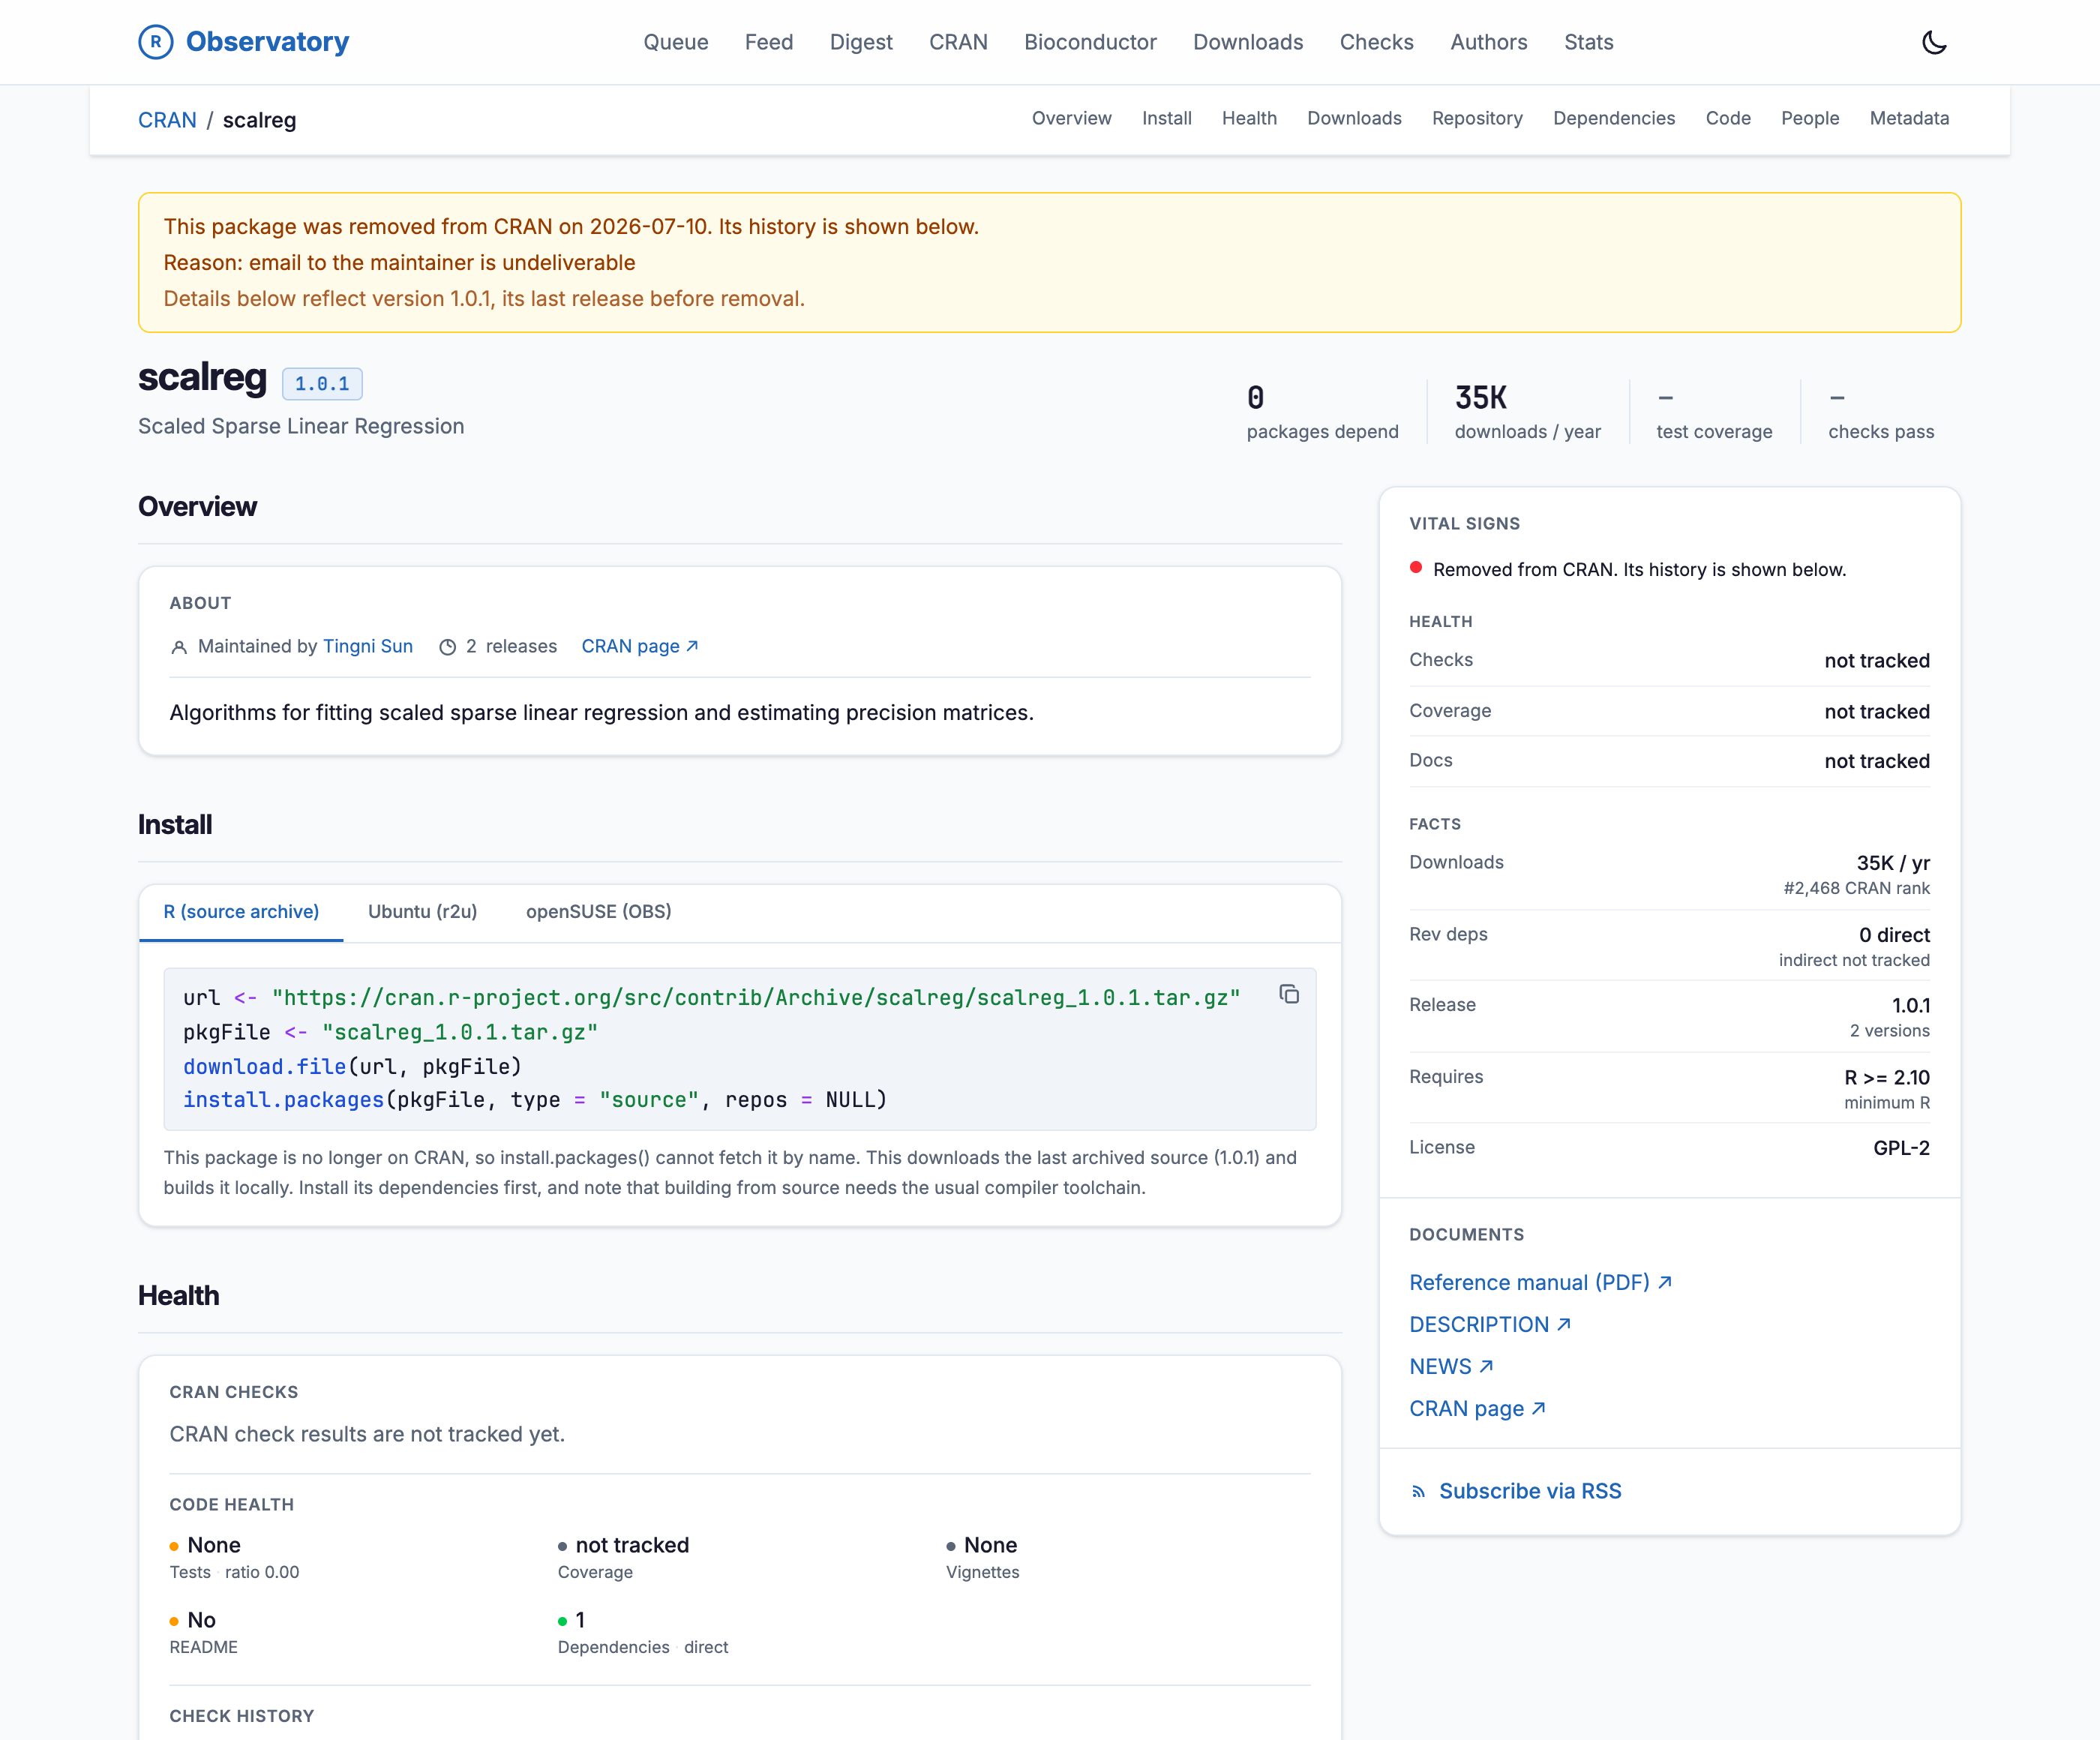Jump to the Repository section anchor
This screenshot has height=1740, width=2100.
tap(1477, 118)
